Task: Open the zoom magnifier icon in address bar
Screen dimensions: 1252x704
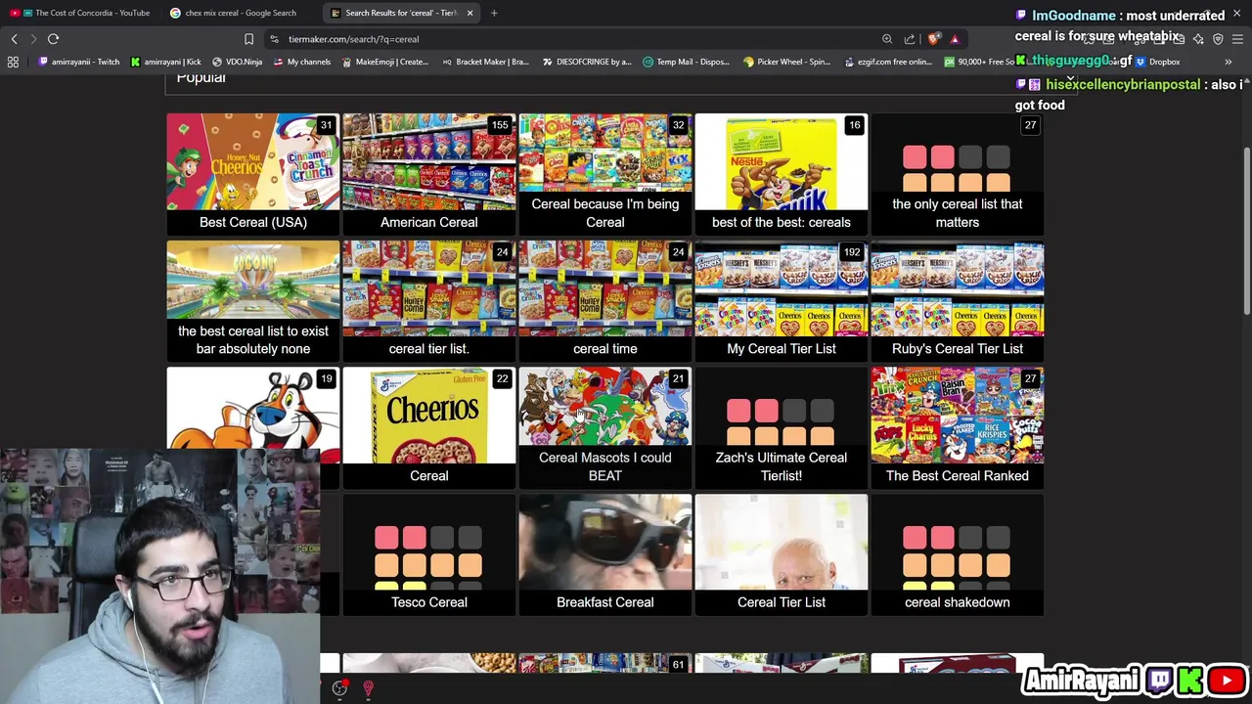Action: tap(887, 39)
